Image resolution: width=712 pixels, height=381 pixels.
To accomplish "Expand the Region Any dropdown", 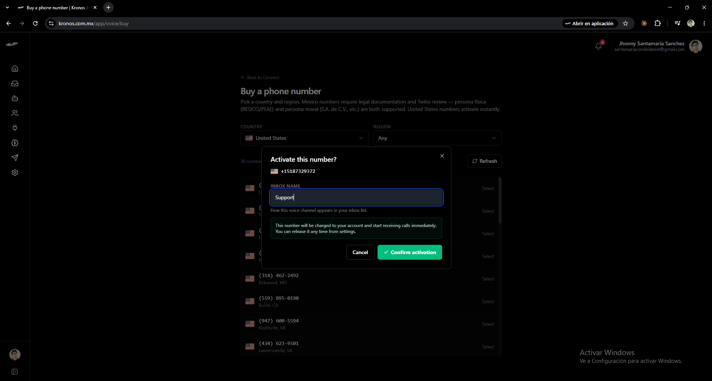I will point(437,138).
